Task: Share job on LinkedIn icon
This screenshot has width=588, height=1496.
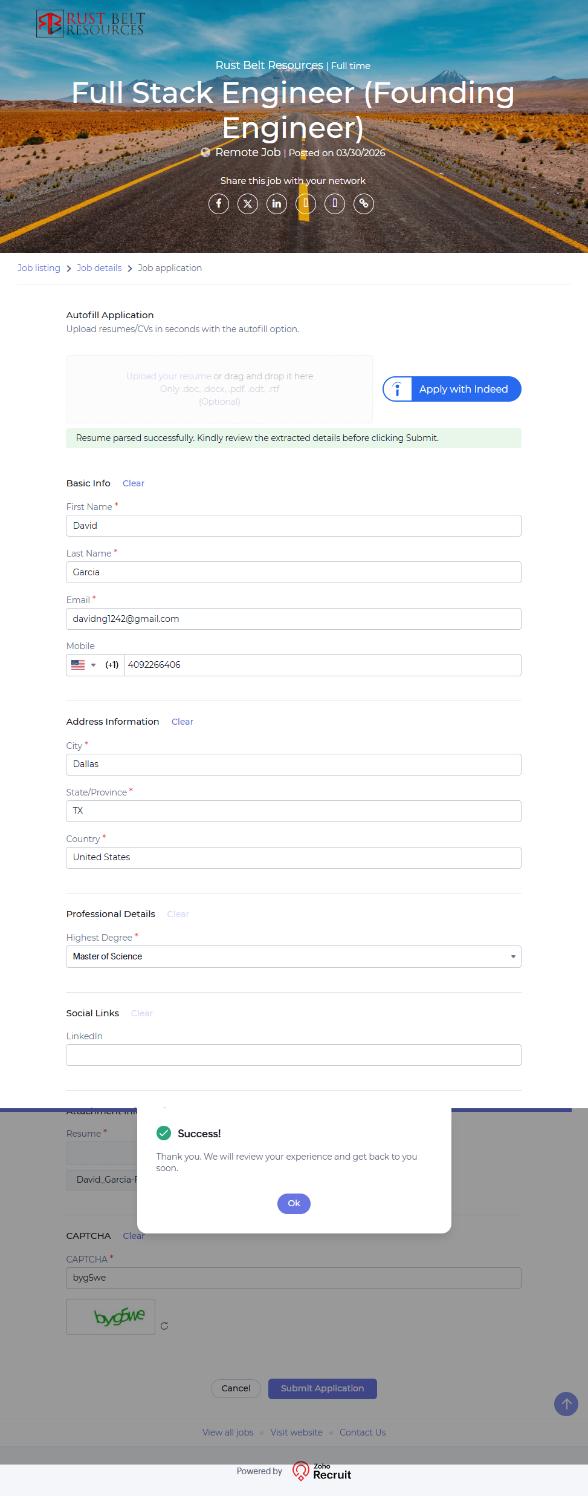Action: coord(277,204)
